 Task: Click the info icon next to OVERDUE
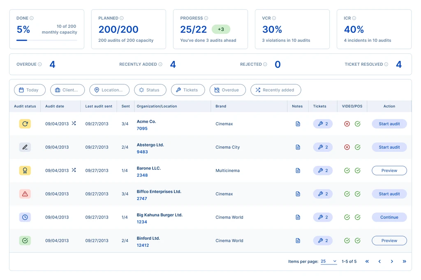[40, 64]
